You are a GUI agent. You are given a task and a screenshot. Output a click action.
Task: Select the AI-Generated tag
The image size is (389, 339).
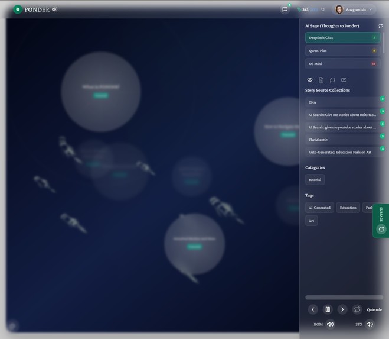319,208
